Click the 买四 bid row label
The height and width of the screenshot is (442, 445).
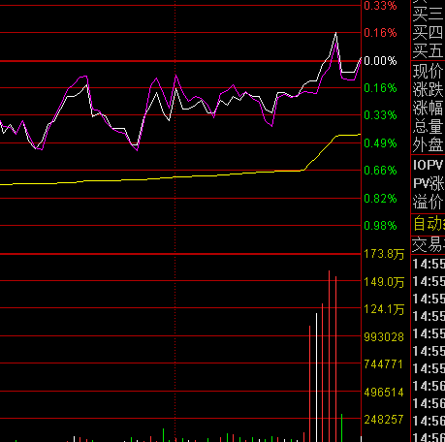coord(428,32)
